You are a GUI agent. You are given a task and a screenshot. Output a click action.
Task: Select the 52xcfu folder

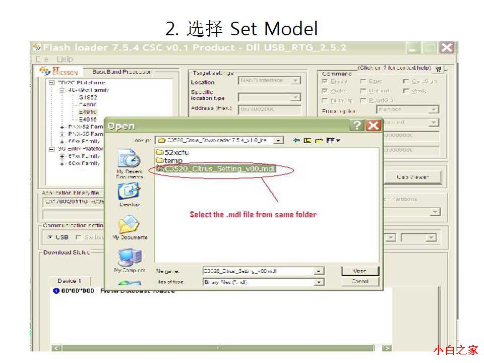click(x=172, y=152)
